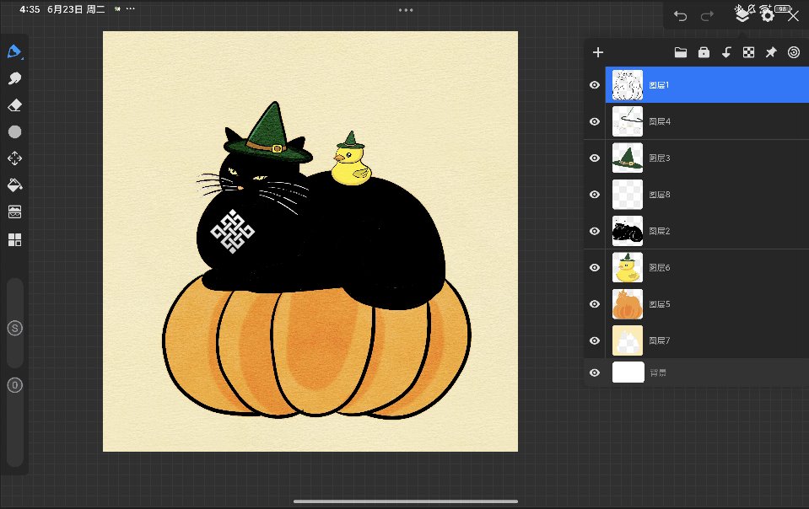This screenshot has height=509, width=809.
Task: Tap the battery 98 indicator
Action: click(783, 8)
